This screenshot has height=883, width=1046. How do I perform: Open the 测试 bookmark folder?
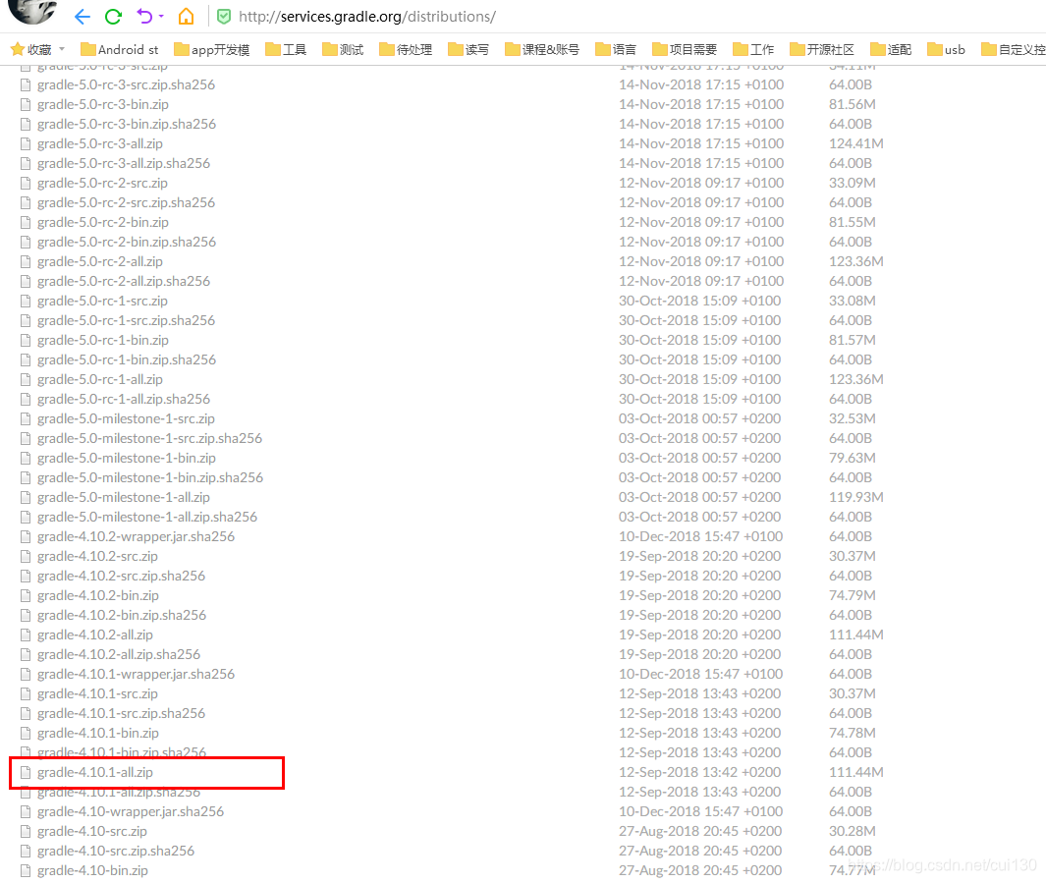[343, 49]
